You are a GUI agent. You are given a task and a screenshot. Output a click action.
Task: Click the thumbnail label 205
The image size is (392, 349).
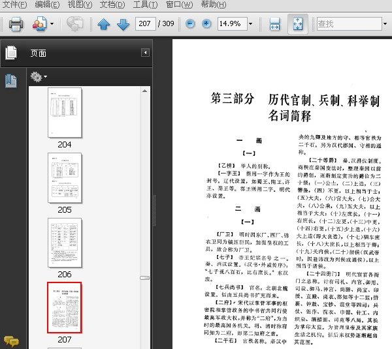tap(65, 209)
